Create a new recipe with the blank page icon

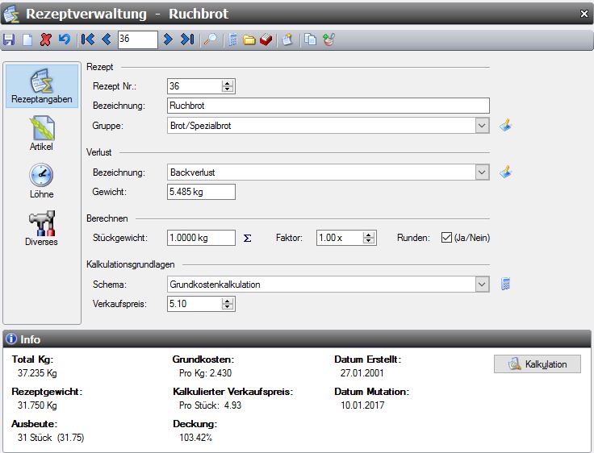pos(27,39)
